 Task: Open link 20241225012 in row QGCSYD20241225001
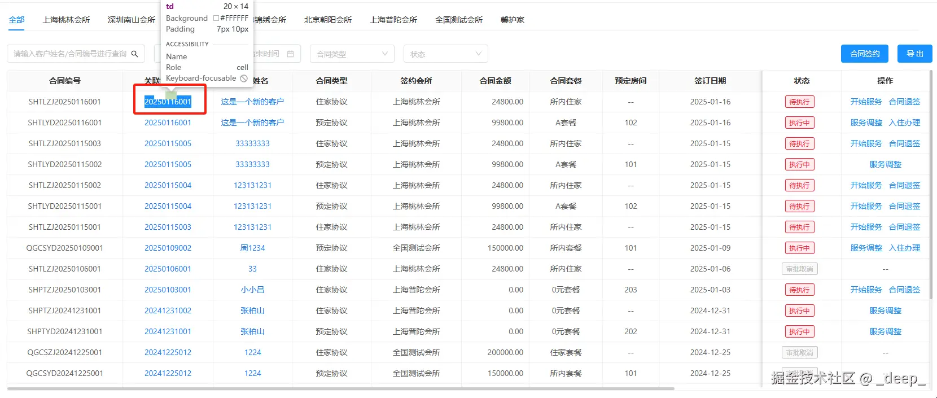pyautogui.click(x=168, y=373)
